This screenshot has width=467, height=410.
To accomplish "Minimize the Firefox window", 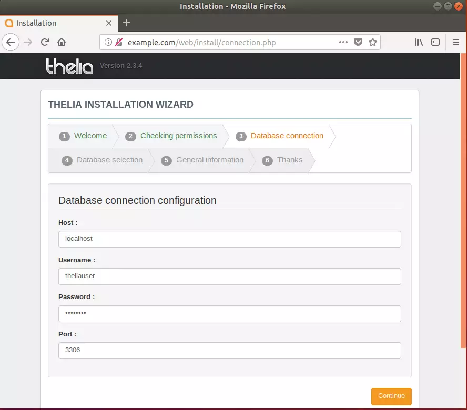I will [437, 6].
